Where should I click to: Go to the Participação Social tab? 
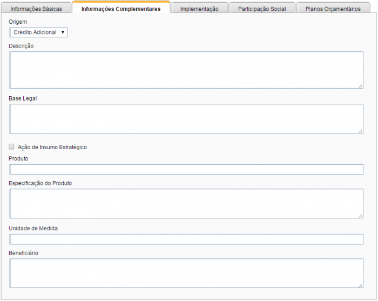tap(262, 9)
